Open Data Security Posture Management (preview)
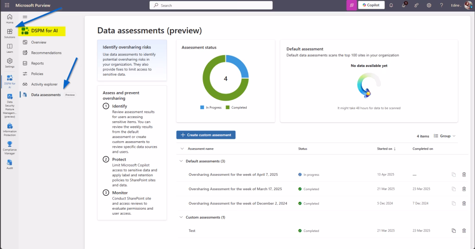The image size is (475, 249). (10, 106)
